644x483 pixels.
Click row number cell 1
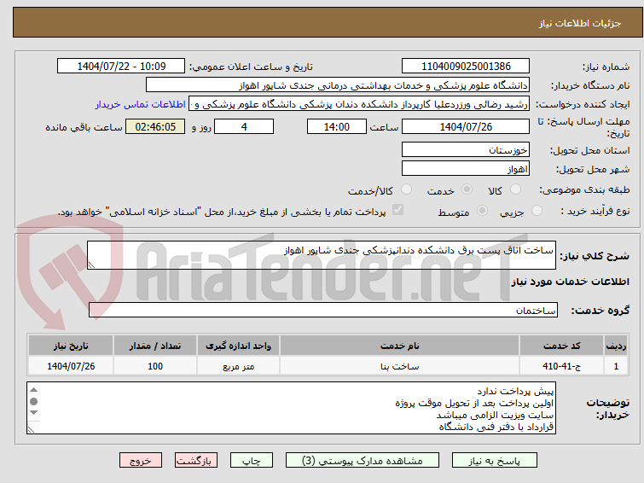tap(616, 366)
